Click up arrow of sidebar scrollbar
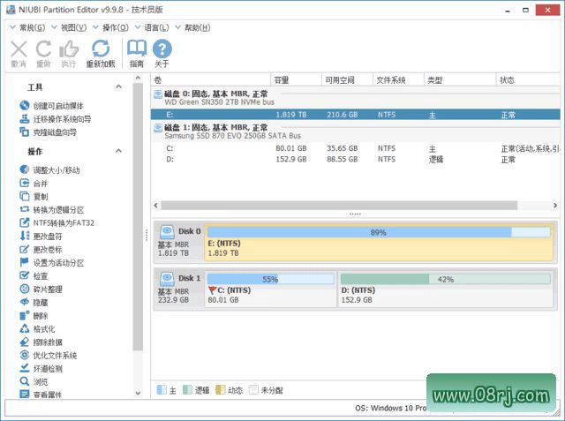This screenshot has width=565, height=421. (x=138, y=78)
